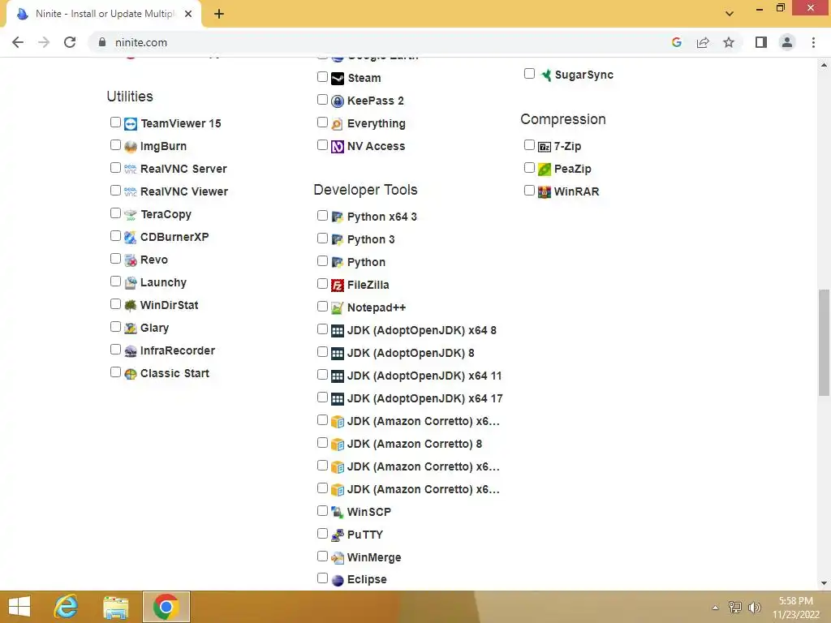This screenshot has width=831, height=623.
Task: Click the JDK (Amazon Corretto) 8 icon
Action: pos(338,445)
